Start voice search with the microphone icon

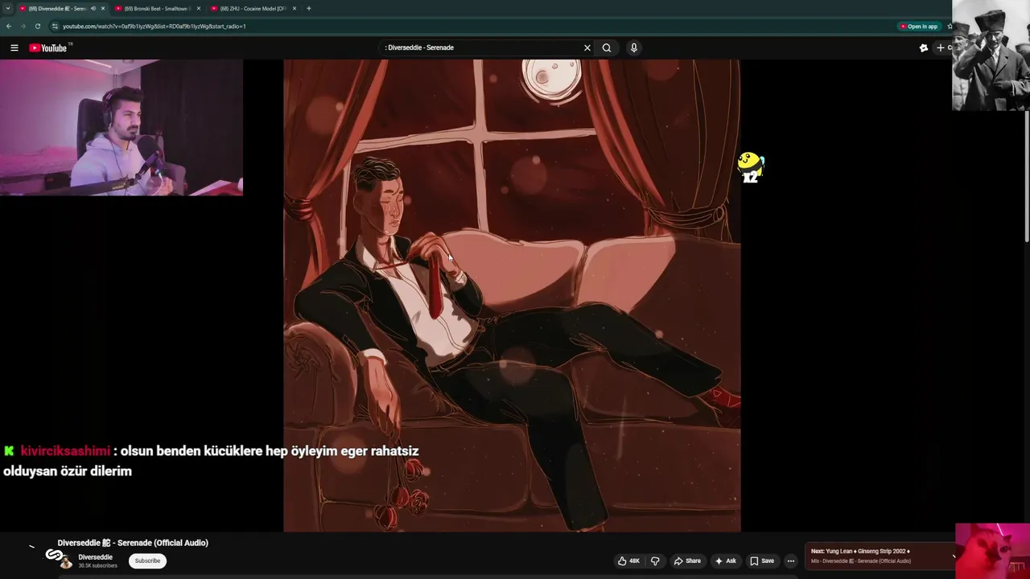(634, 47)
